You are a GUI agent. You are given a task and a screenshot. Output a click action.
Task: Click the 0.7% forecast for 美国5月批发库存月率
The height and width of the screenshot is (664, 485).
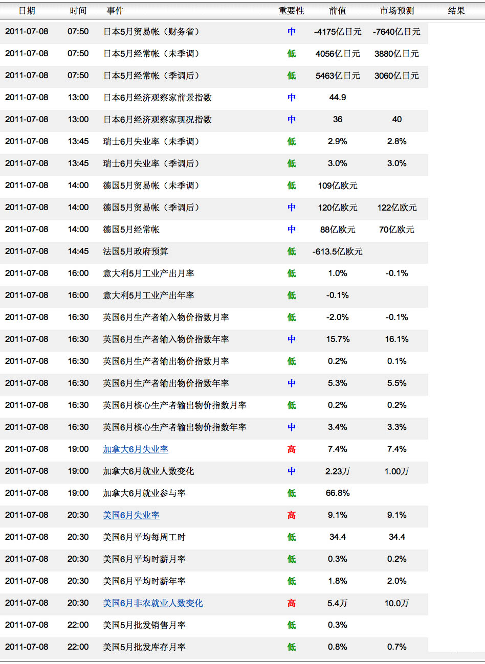(397, 647)
